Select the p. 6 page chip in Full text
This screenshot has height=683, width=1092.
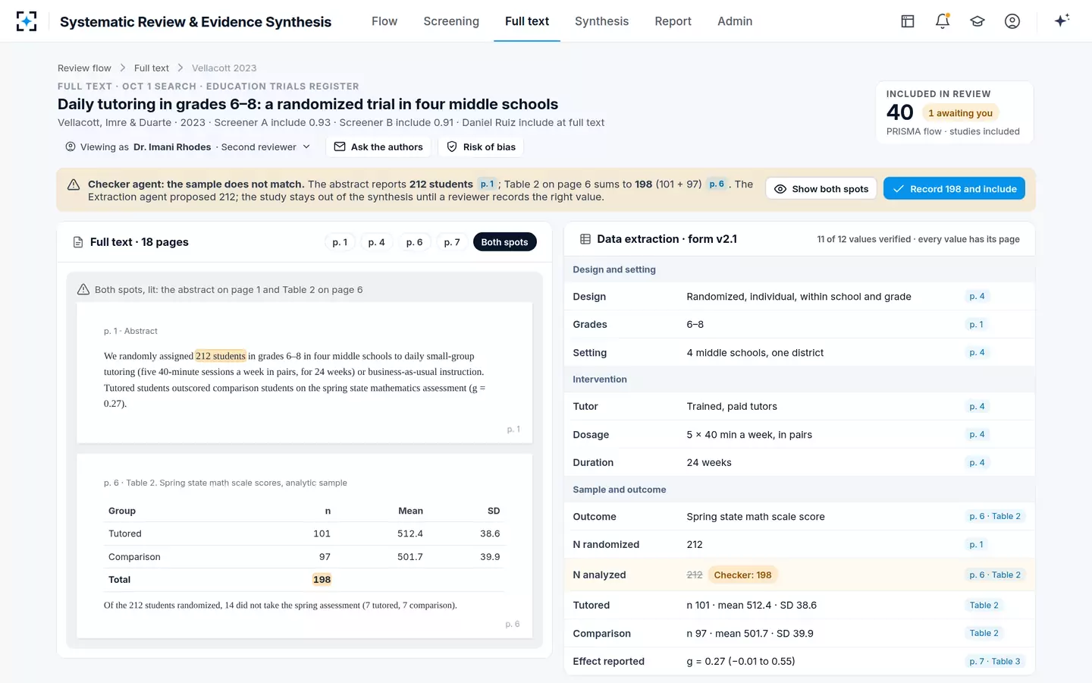pyautogui.click(x=414, y=242)
